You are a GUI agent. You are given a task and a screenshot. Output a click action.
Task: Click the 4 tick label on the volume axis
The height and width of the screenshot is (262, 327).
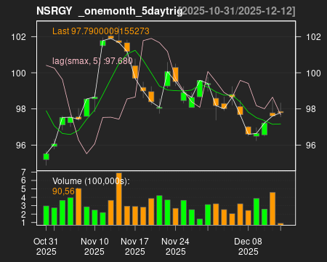23,197
